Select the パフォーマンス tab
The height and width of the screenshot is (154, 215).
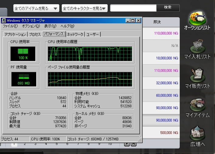coord(54,34)
